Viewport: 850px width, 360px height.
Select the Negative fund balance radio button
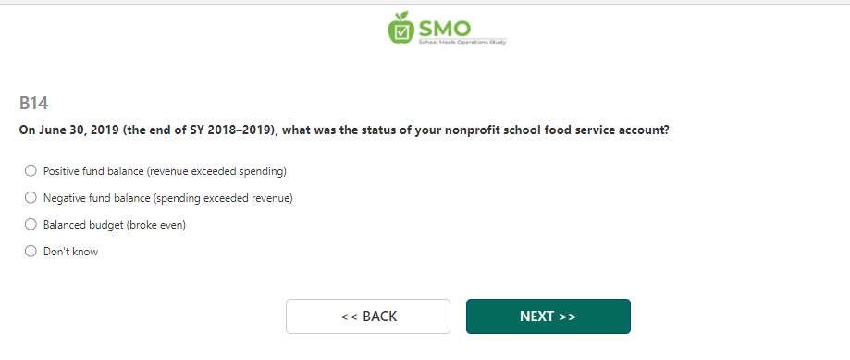(31, 198)
